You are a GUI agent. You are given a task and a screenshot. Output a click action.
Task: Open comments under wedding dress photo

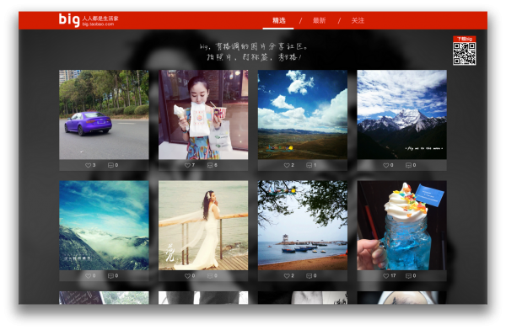pyautogui.click(x=210, y=276)
